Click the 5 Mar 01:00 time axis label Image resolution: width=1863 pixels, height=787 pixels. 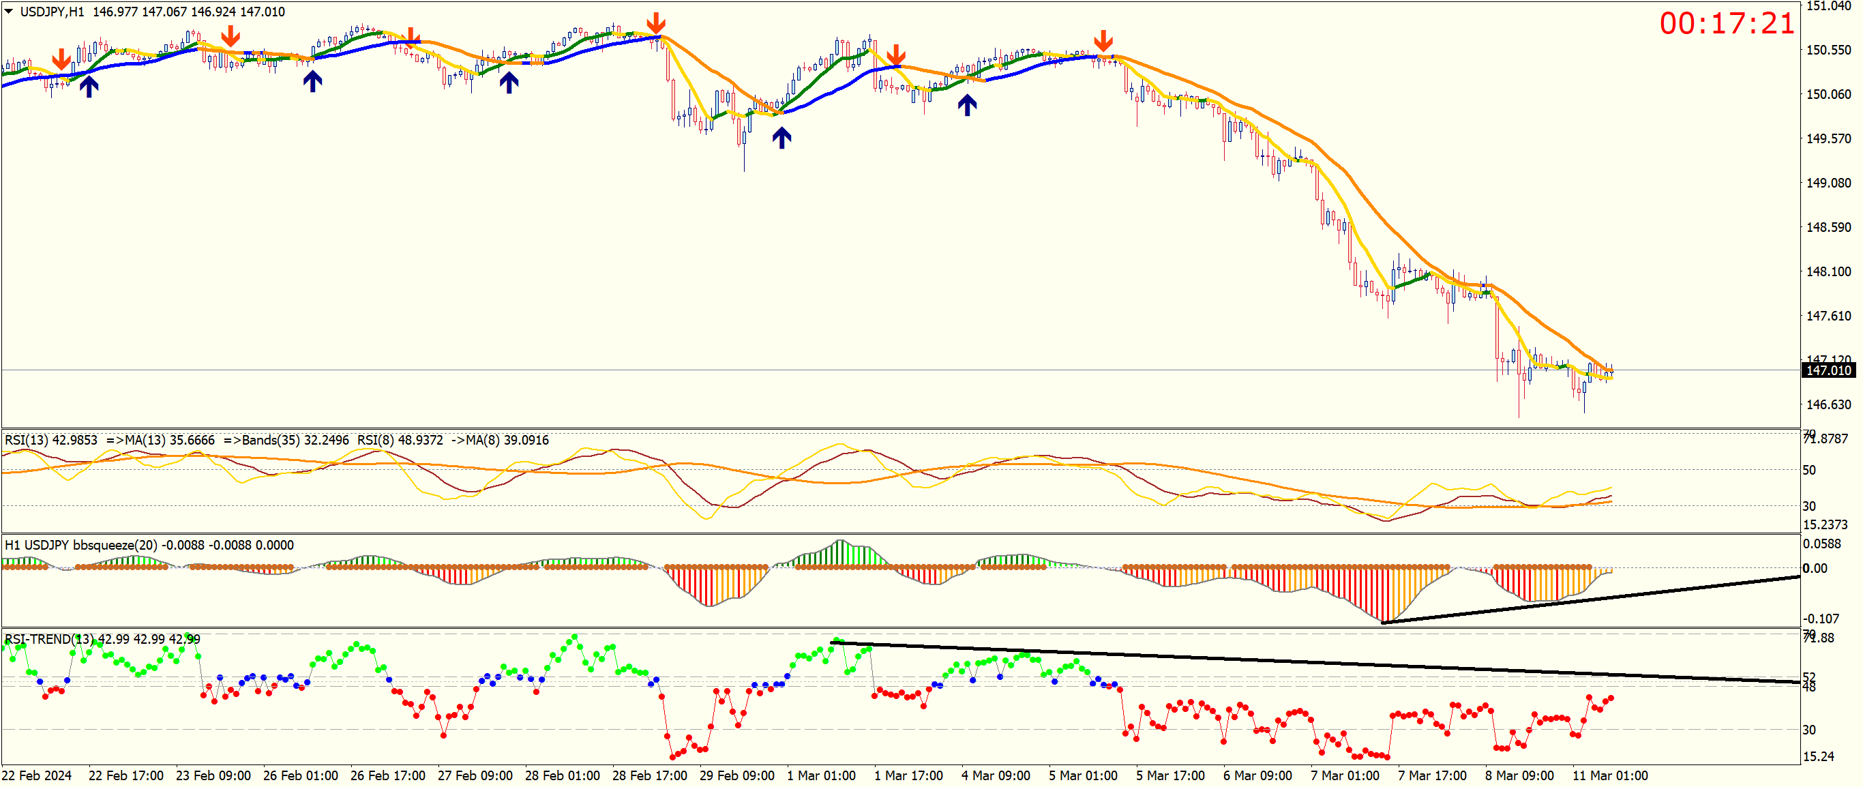(x=1083, y=775)
